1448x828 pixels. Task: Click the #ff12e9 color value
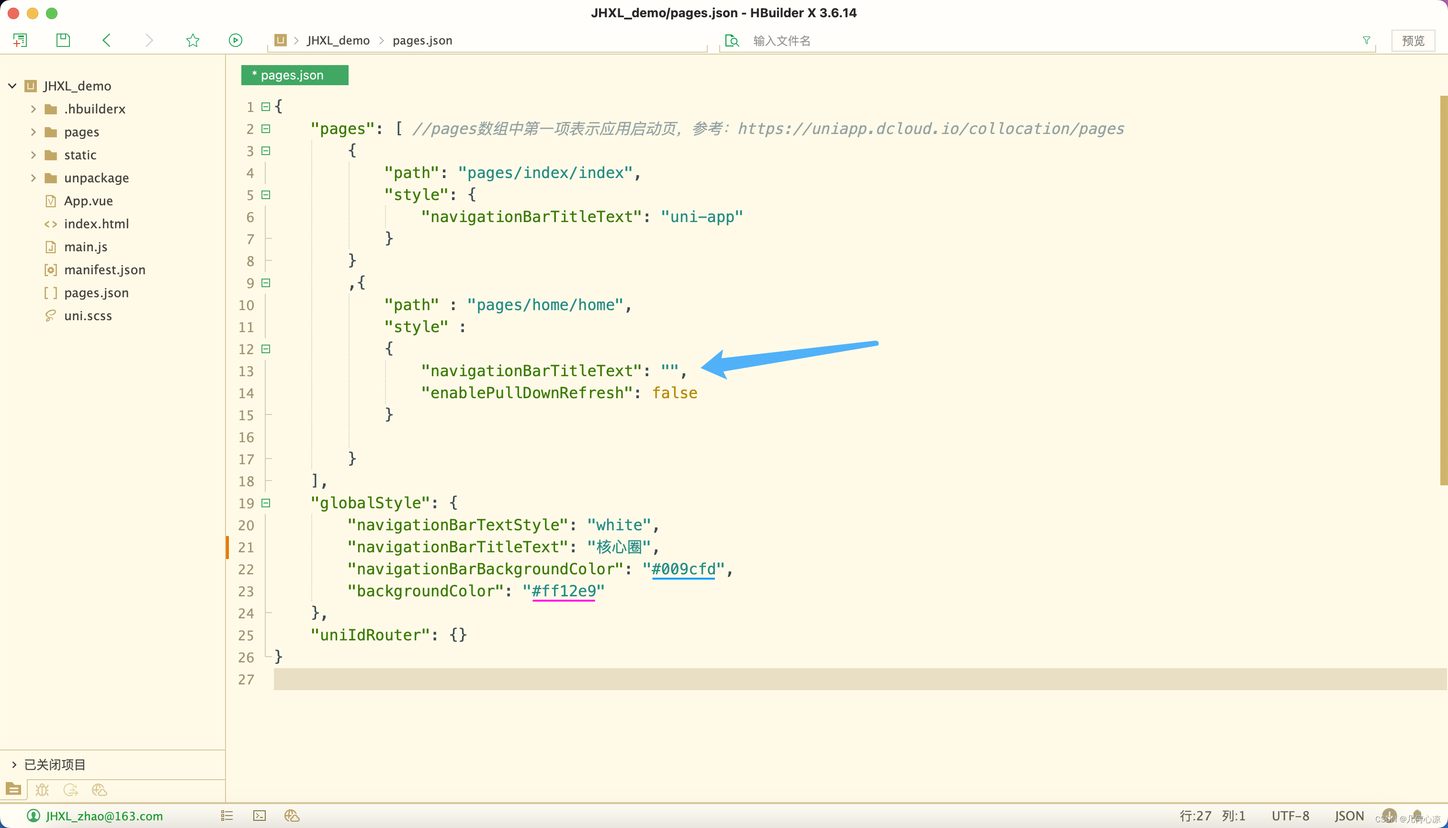[x=564, y=591]
